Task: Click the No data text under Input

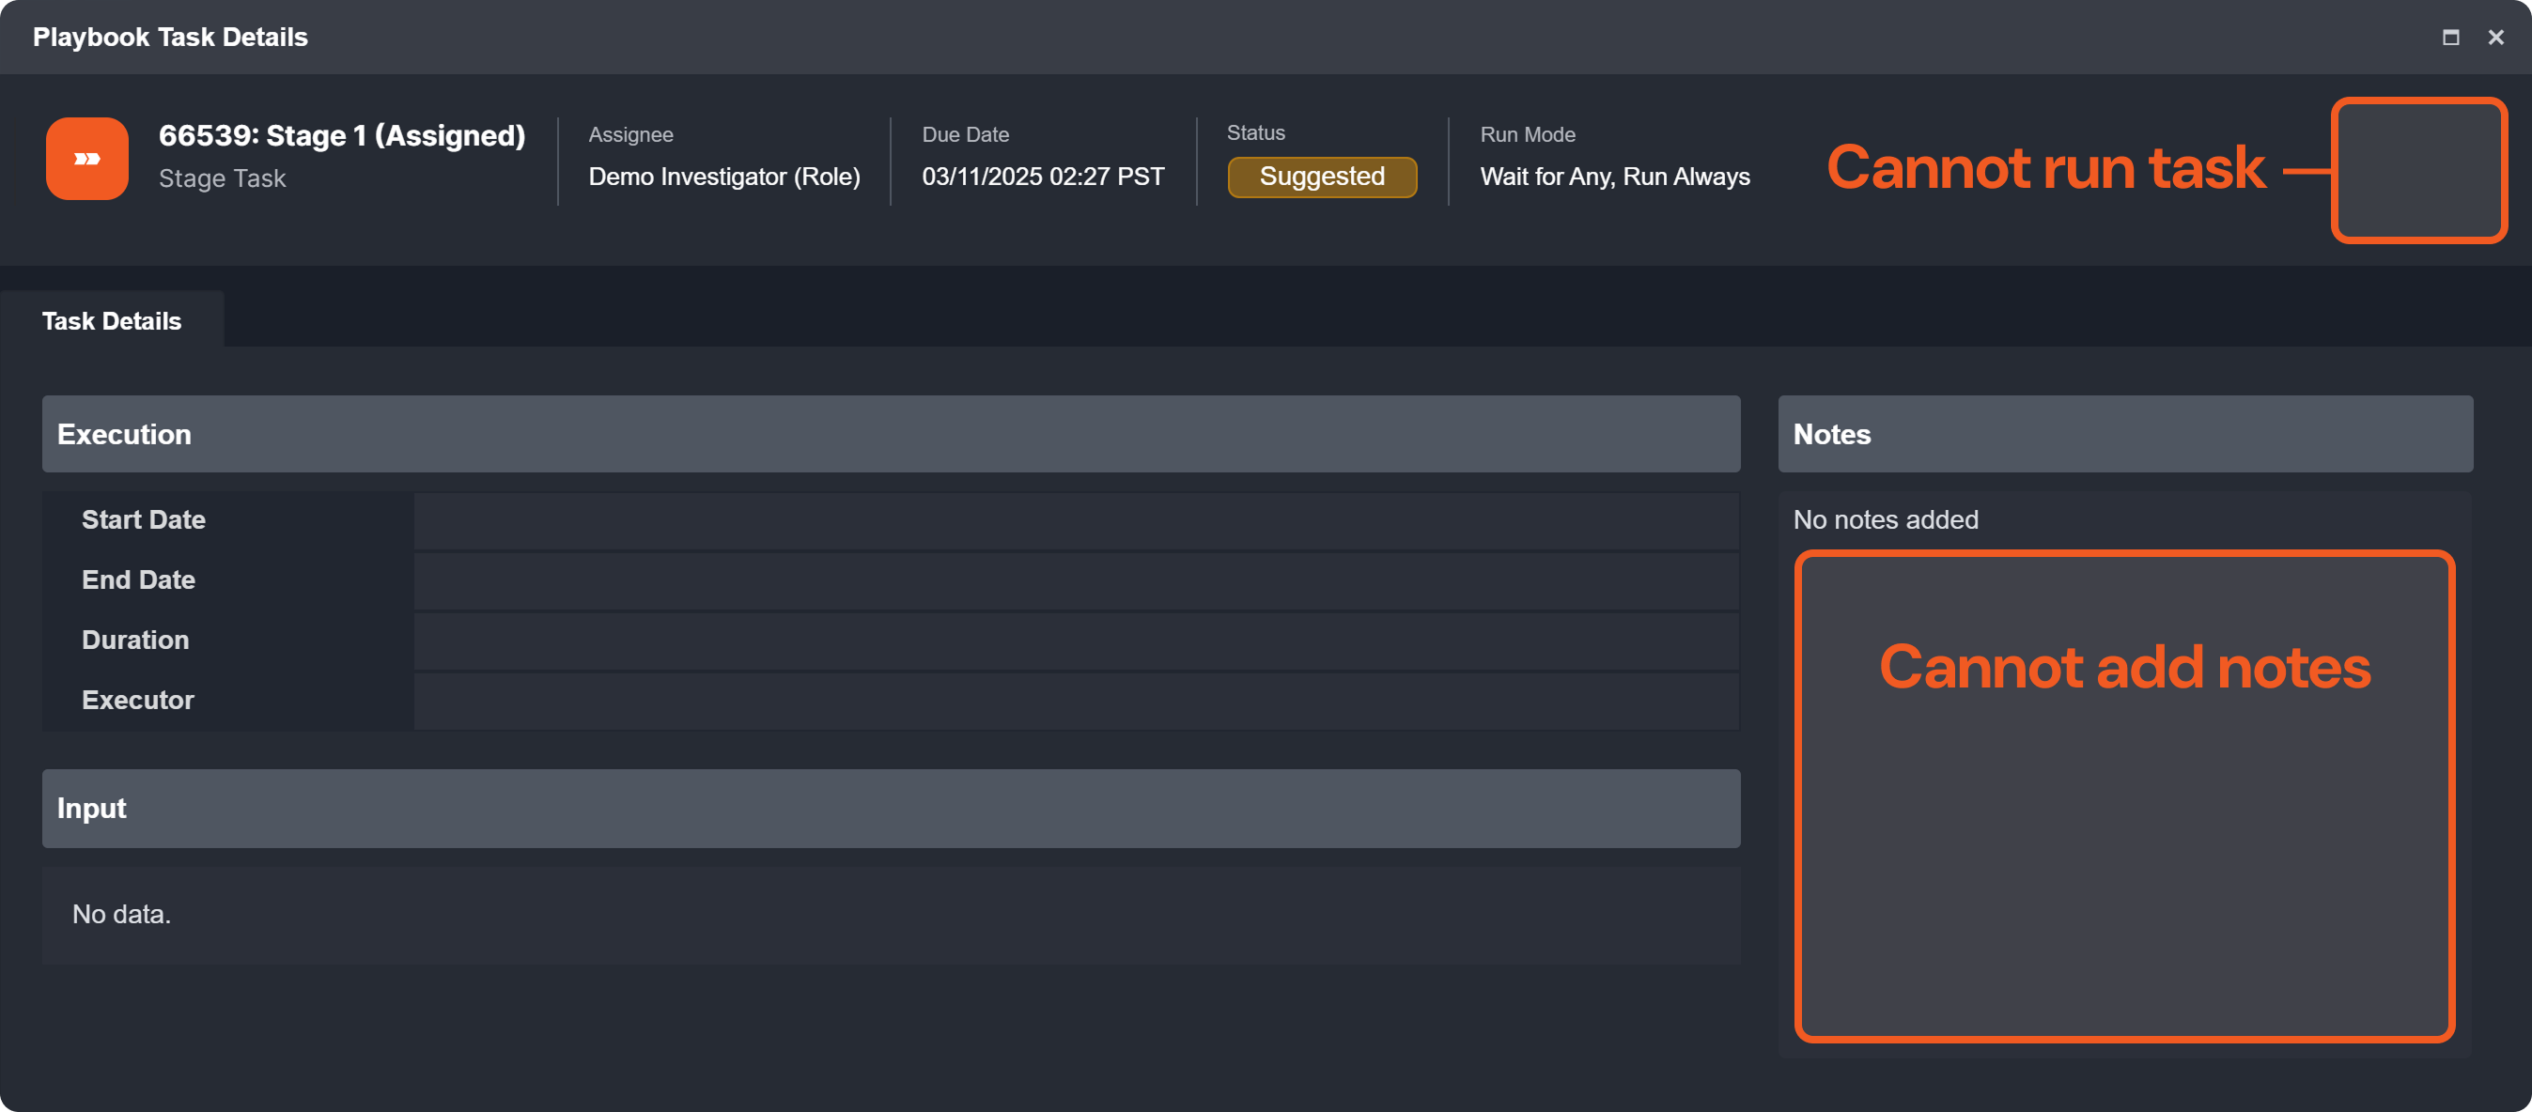Action: [x=122, y=915]
